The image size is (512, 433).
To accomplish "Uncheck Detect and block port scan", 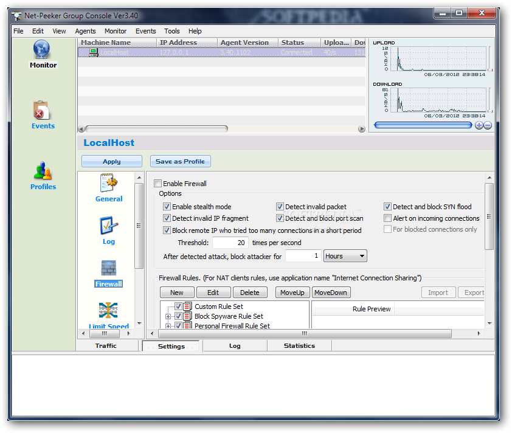I will [280, 218].
